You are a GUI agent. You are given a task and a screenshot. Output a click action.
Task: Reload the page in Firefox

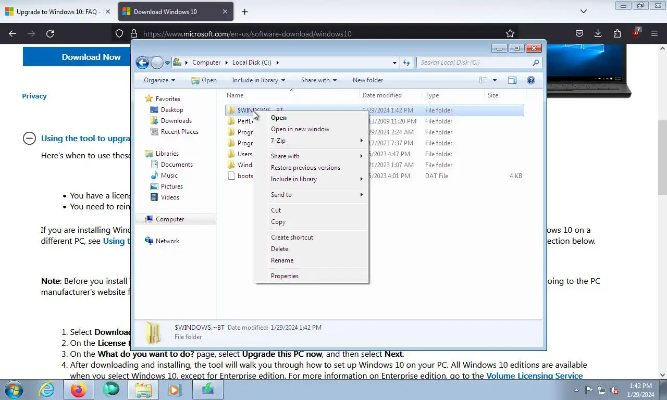click(50, 33)
